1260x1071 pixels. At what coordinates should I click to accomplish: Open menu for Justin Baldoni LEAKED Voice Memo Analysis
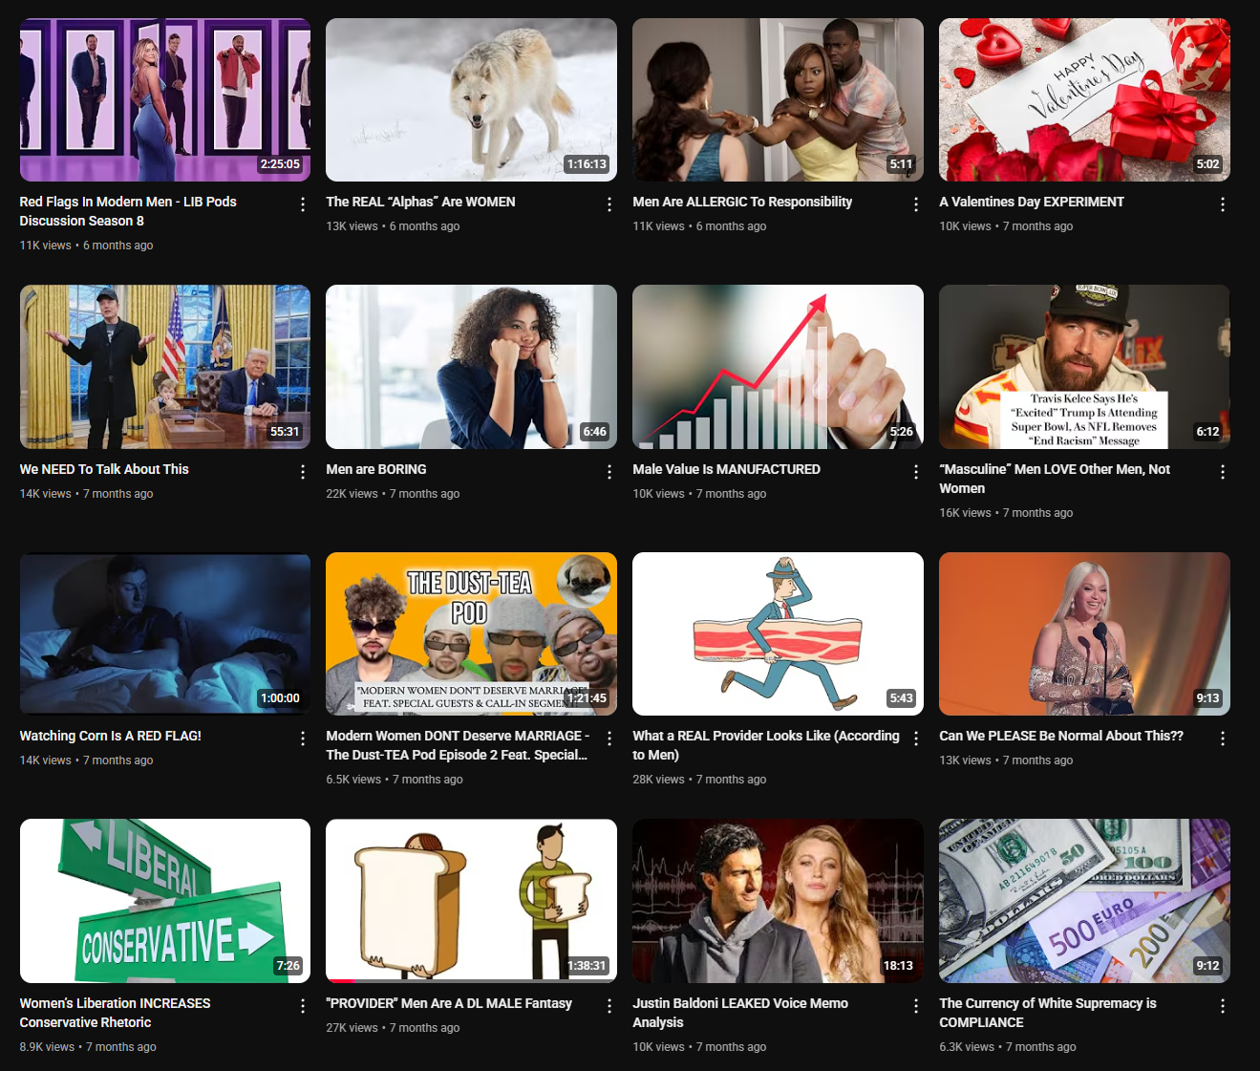click(916, 1006)
